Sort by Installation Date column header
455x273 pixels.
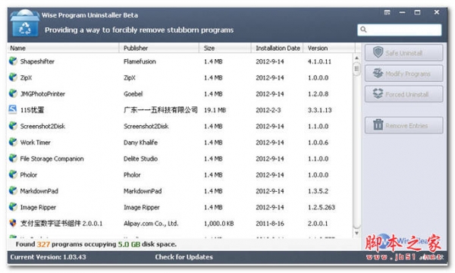coord(278,49)
